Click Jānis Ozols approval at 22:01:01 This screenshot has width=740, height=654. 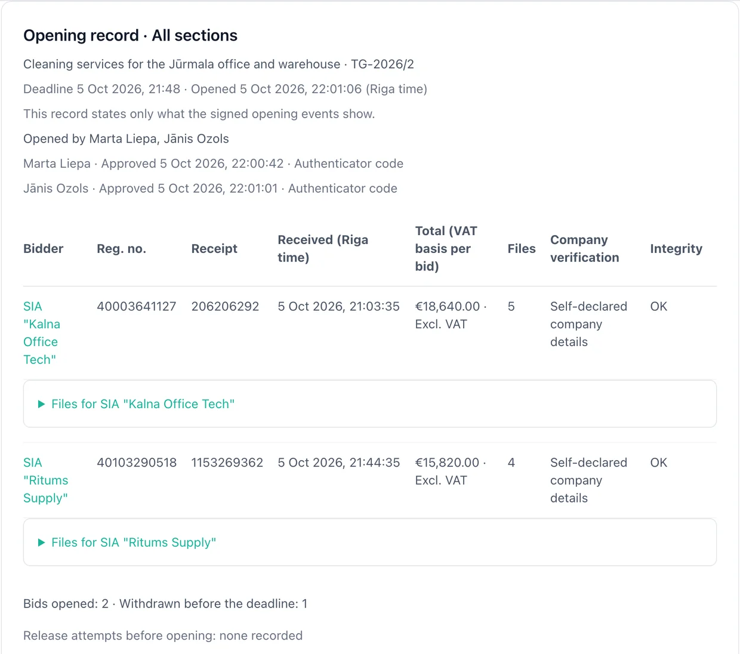click(x=210, y=189)
